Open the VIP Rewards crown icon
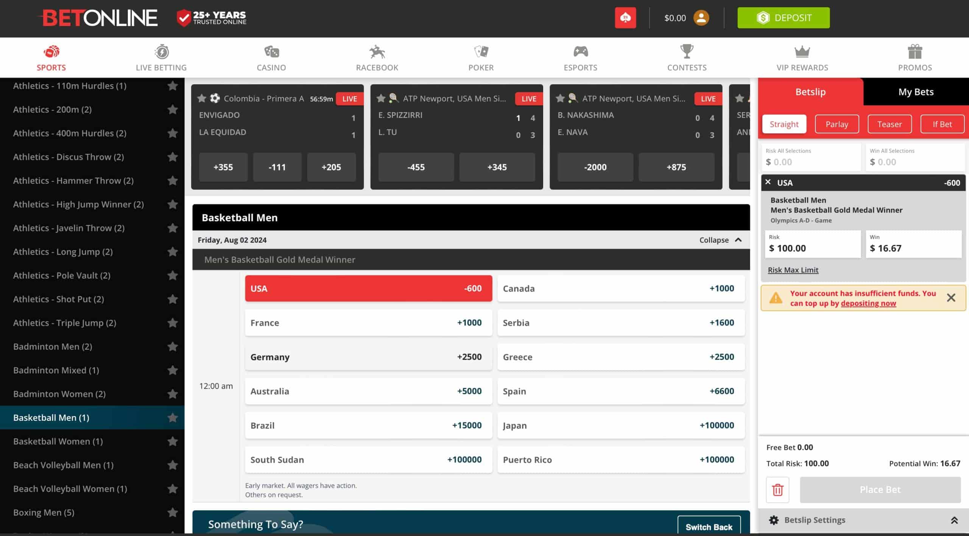 802,51
